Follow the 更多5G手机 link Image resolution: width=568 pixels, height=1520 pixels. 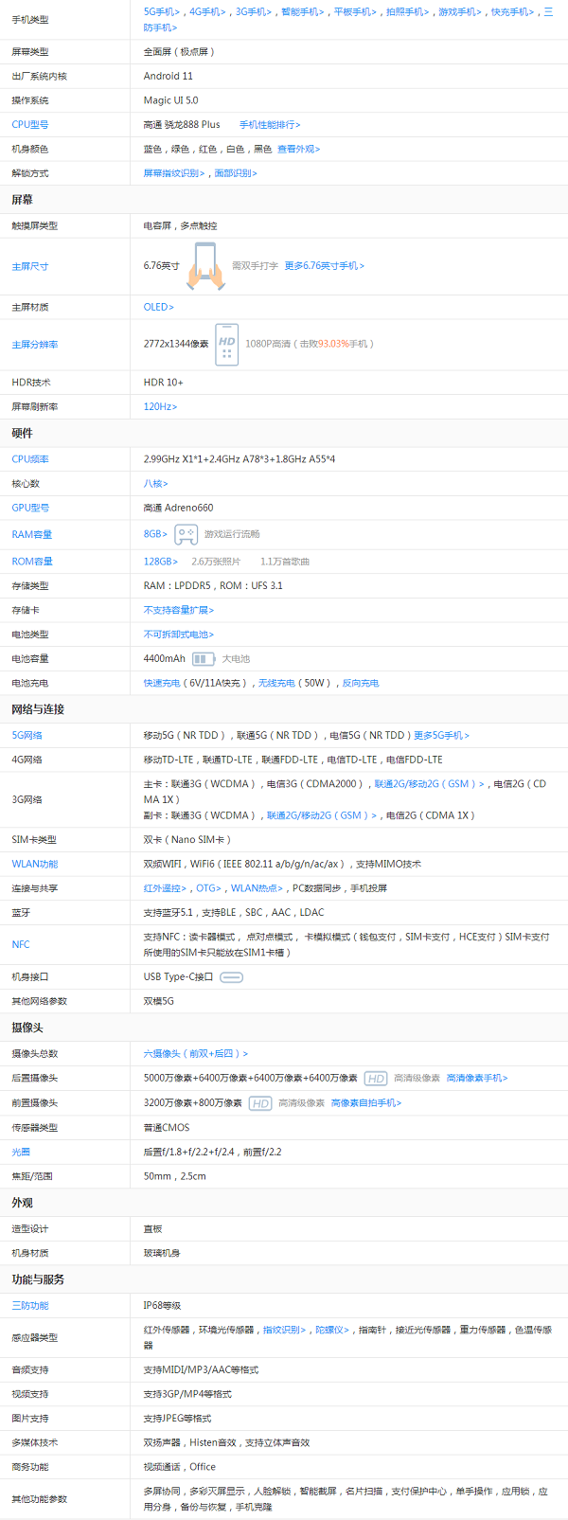tap(441, 736)
